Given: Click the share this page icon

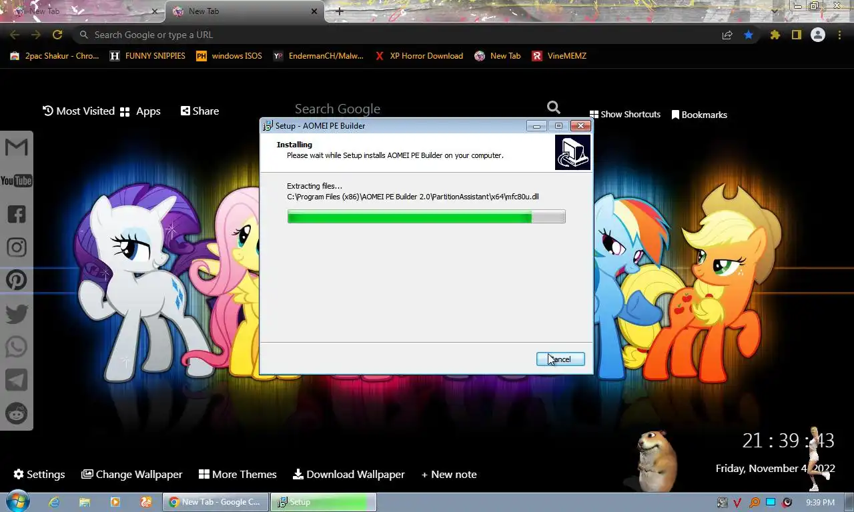Looking at the screenshot, I should click(x=727, y=35).
